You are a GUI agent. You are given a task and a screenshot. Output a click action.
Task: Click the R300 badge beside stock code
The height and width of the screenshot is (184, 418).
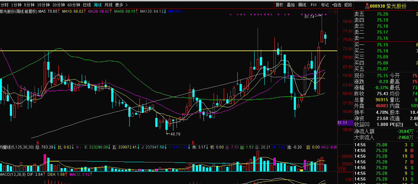coord(367,6)
